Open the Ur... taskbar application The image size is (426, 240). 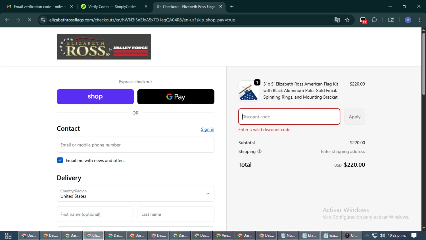tap(352, 235)
